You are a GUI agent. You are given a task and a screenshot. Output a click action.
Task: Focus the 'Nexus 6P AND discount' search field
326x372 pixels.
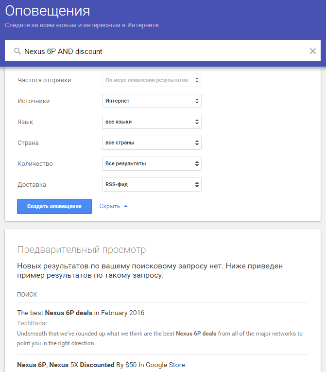[x=163, y=51]
